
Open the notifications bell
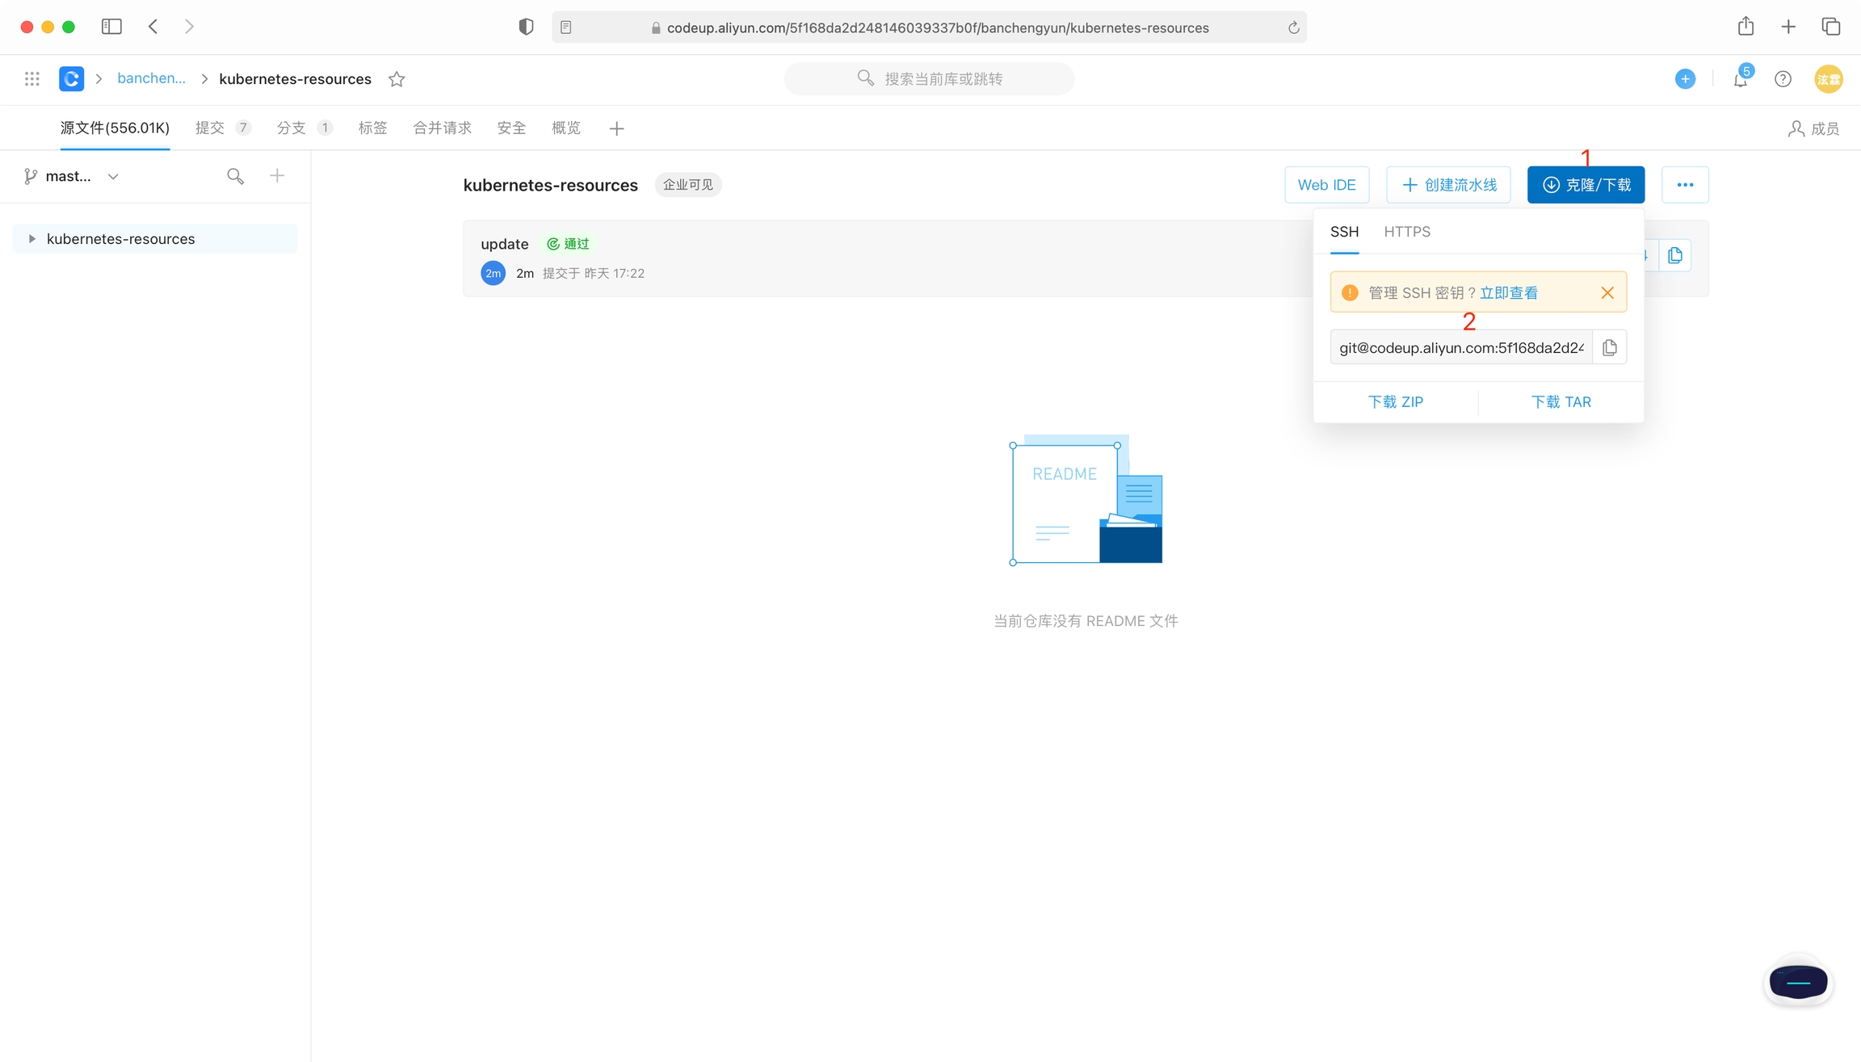pyautogui.click(x=1740, y=79)
